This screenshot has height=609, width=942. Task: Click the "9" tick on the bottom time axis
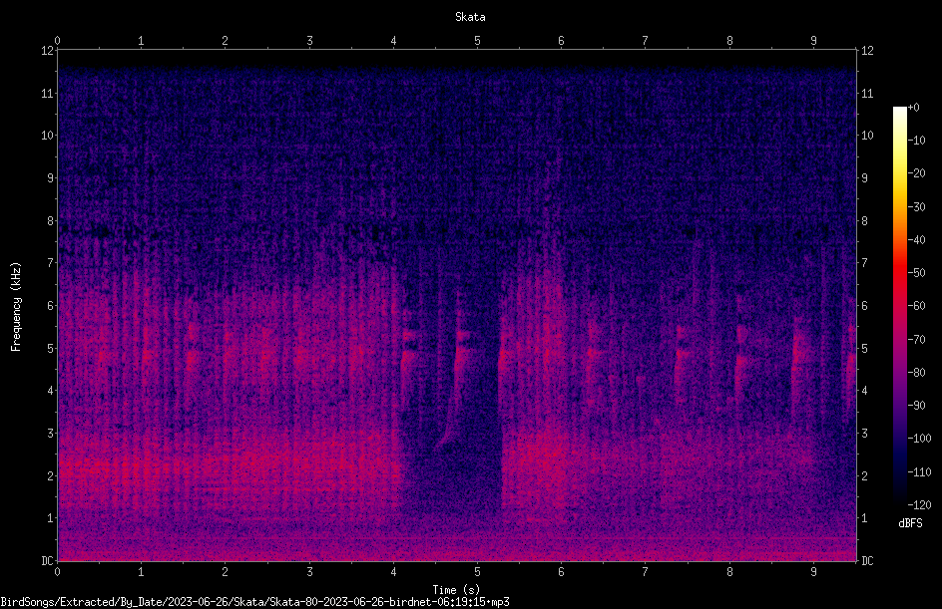point(813,572)
